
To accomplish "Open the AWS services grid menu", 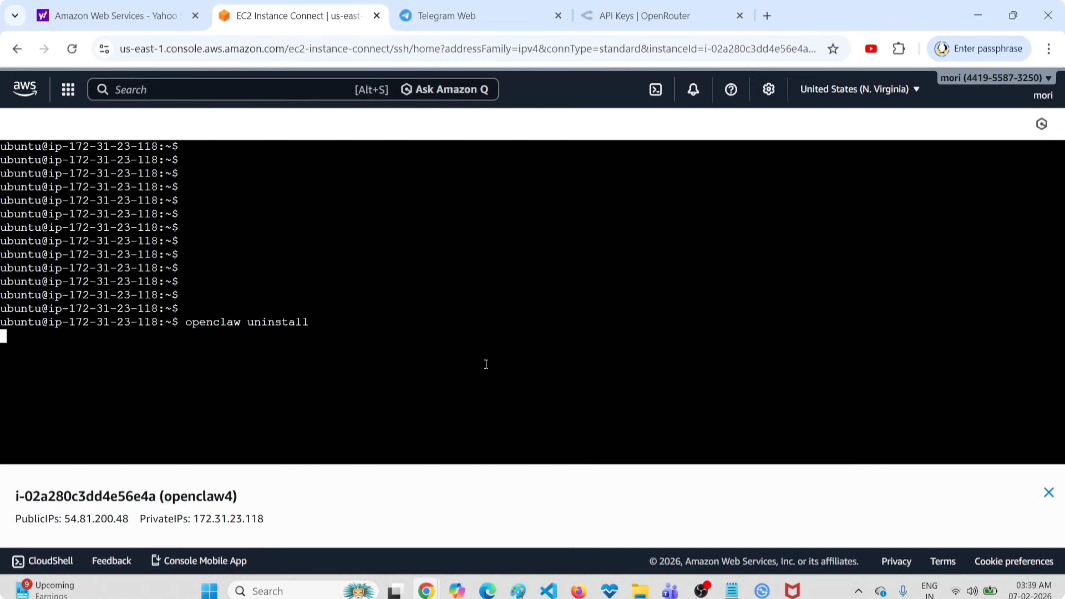I will 68,89.
